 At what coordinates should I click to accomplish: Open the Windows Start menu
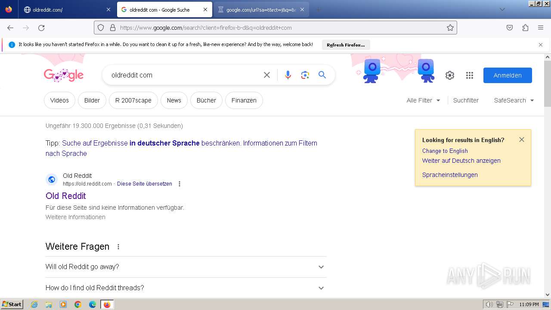pyautogui.click(x=12, y=304)
